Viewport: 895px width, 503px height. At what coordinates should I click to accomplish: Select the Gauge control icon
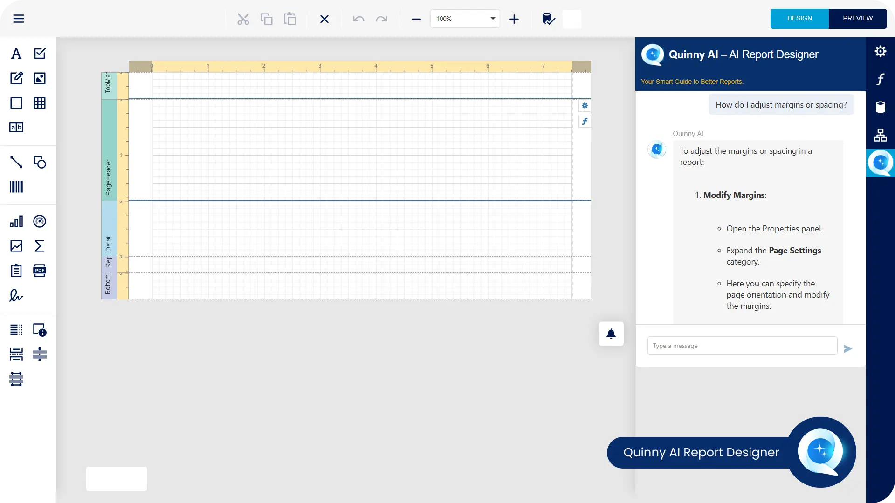tap(40, 221)
